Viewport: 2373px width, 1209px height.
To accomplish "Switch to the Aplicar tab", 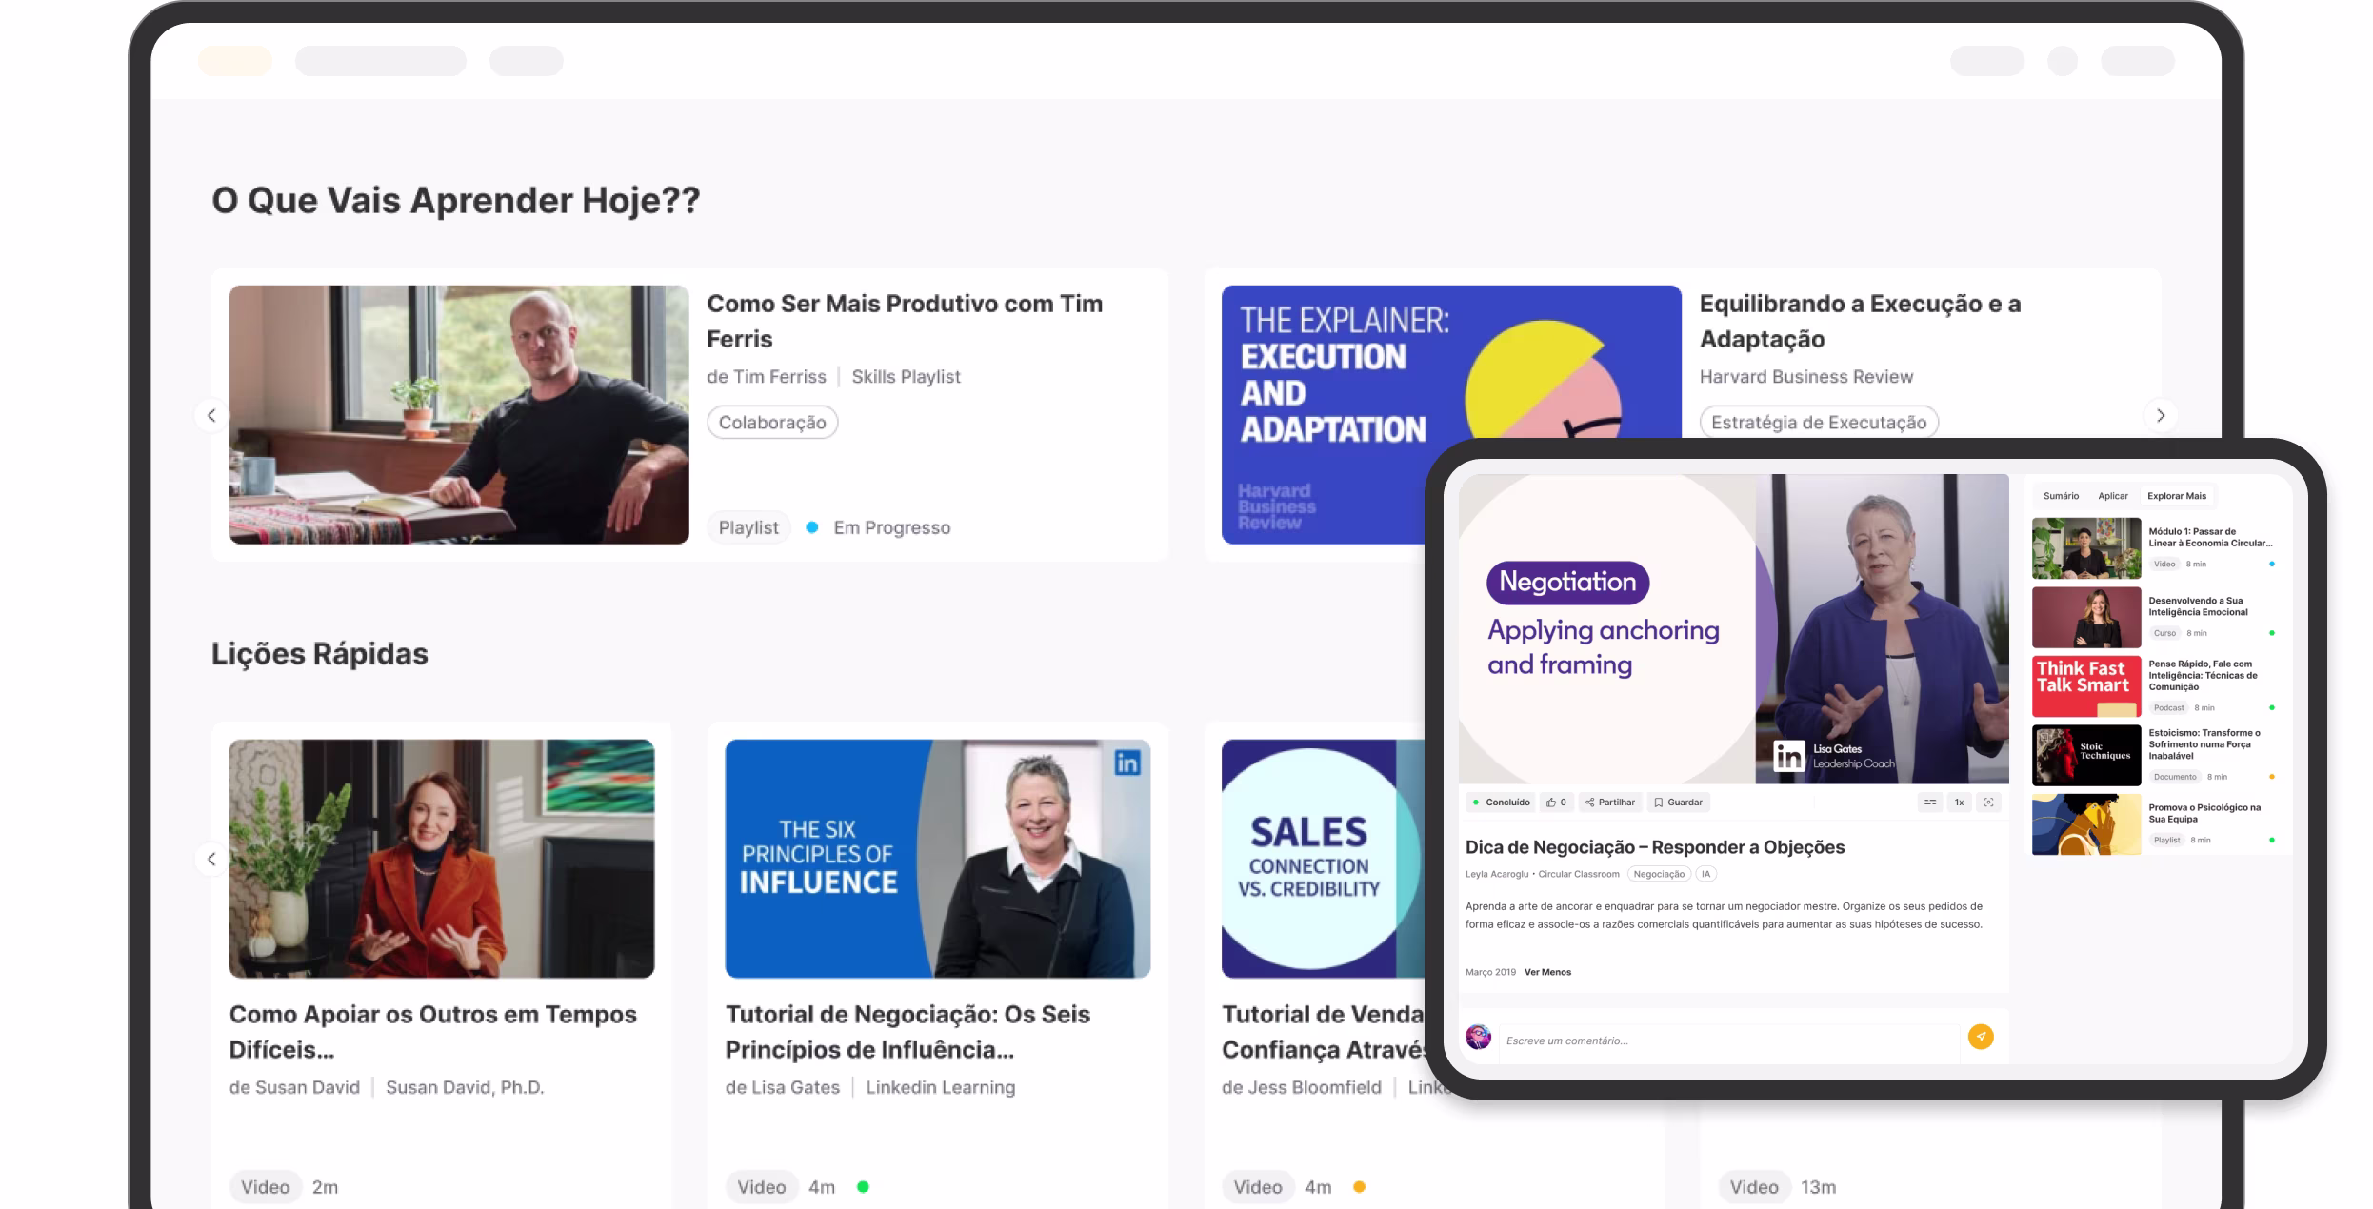I will pyautogui.click(x=2112, y=496).
